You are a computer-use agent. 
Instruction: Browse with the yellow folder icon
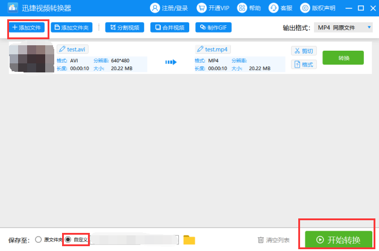click(189, 240)
